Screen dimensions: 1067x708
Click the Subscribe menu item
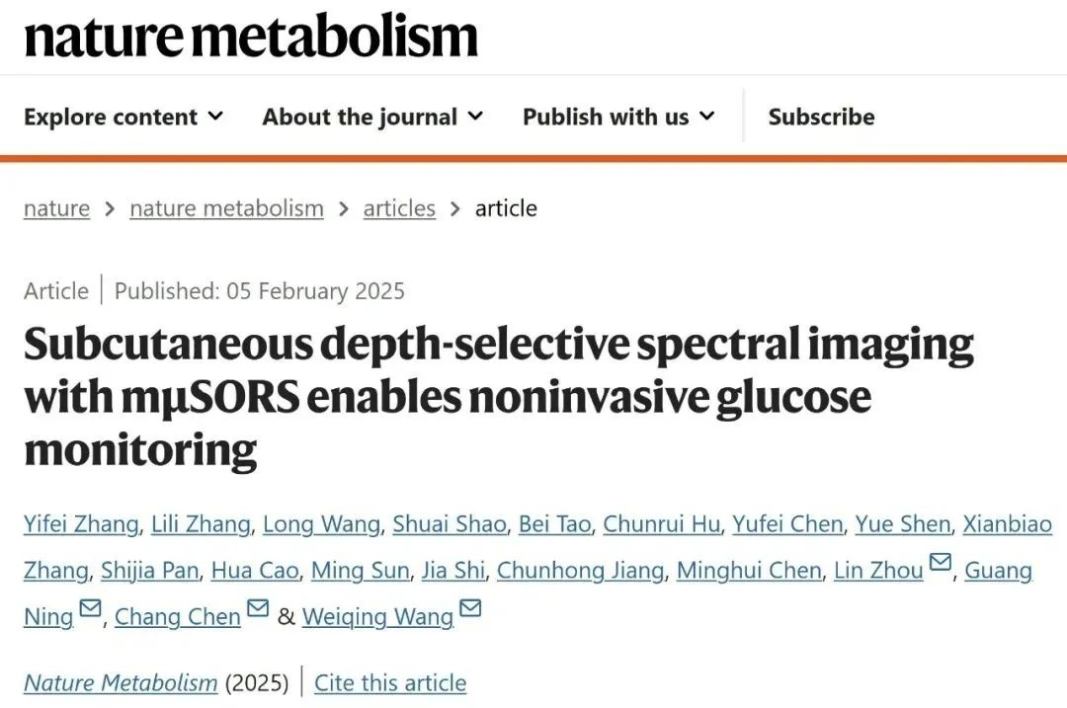point(821,117)
